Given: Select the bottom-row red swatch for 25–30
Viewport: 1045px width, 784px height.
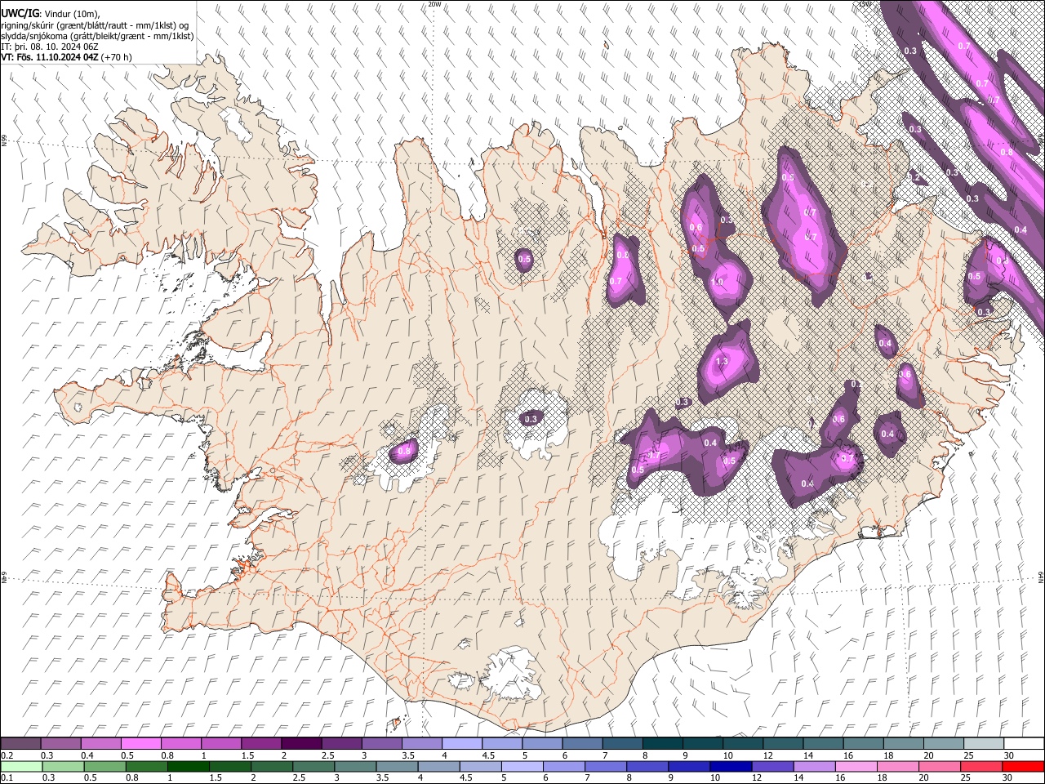Looking at the screenshot, I should coord(980,766).
